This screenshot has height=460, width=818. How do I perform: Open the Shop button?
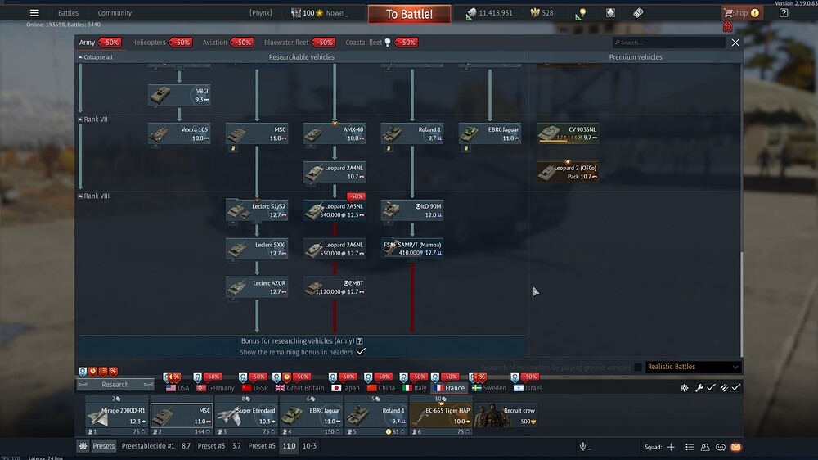[x=742, y=13]
